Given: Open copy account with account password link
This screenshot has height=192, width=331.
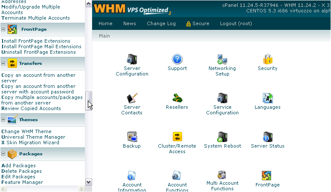Looking at the screenshot, I should click(38, 89).
